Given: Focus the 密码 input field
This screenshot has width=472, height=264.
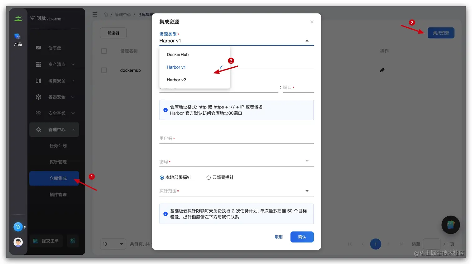Looking at the screenshot, I should [x=236, y=162].
